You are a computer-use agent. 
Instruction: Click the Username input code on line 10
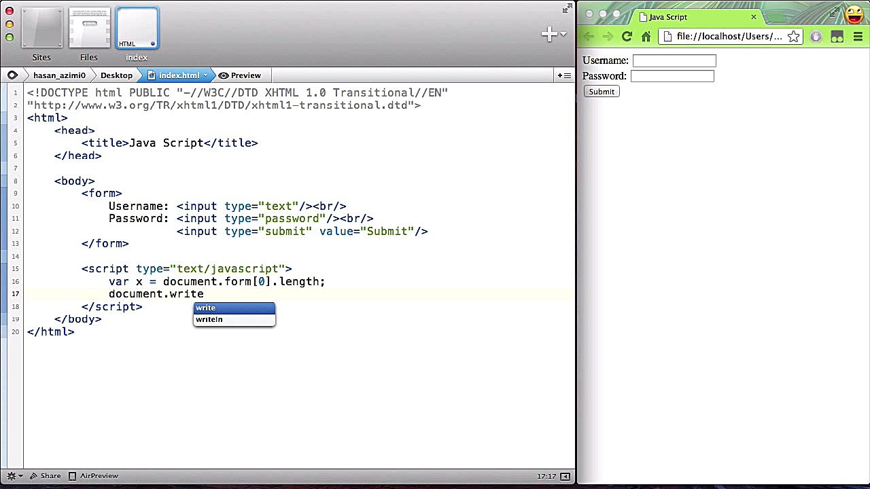click(228, 206)
